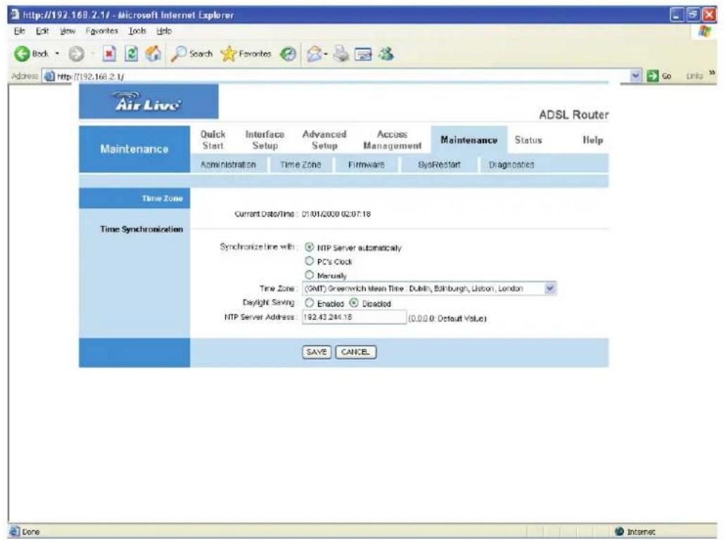Click the Internet zone globe in status bar
Viewport: 724px width, 540px height.
coord(620,532)
